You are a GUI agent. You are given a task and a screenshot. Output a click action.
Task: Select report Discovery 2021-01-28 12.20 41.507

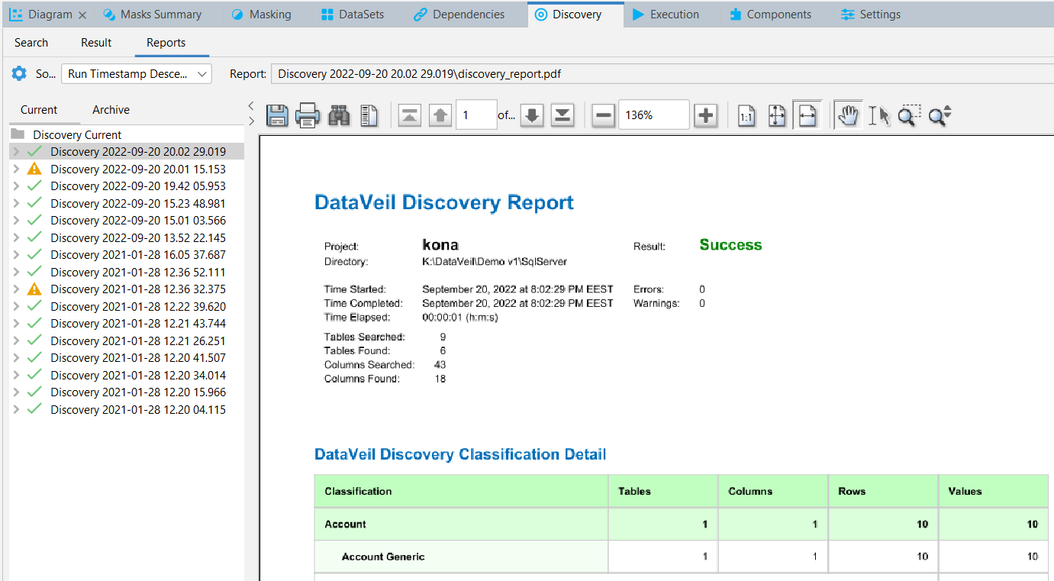(x=138, y=358)
